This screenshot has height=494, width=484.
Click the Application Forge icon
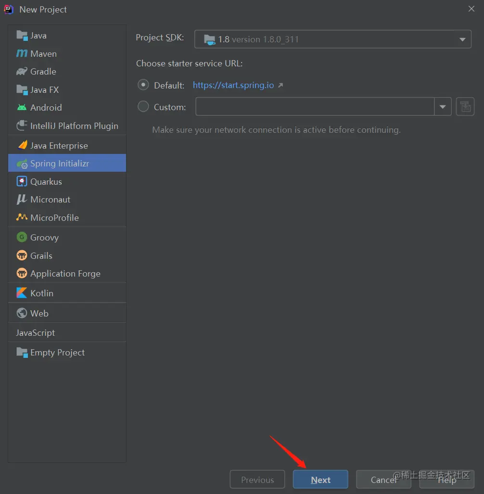click(22, 273)
